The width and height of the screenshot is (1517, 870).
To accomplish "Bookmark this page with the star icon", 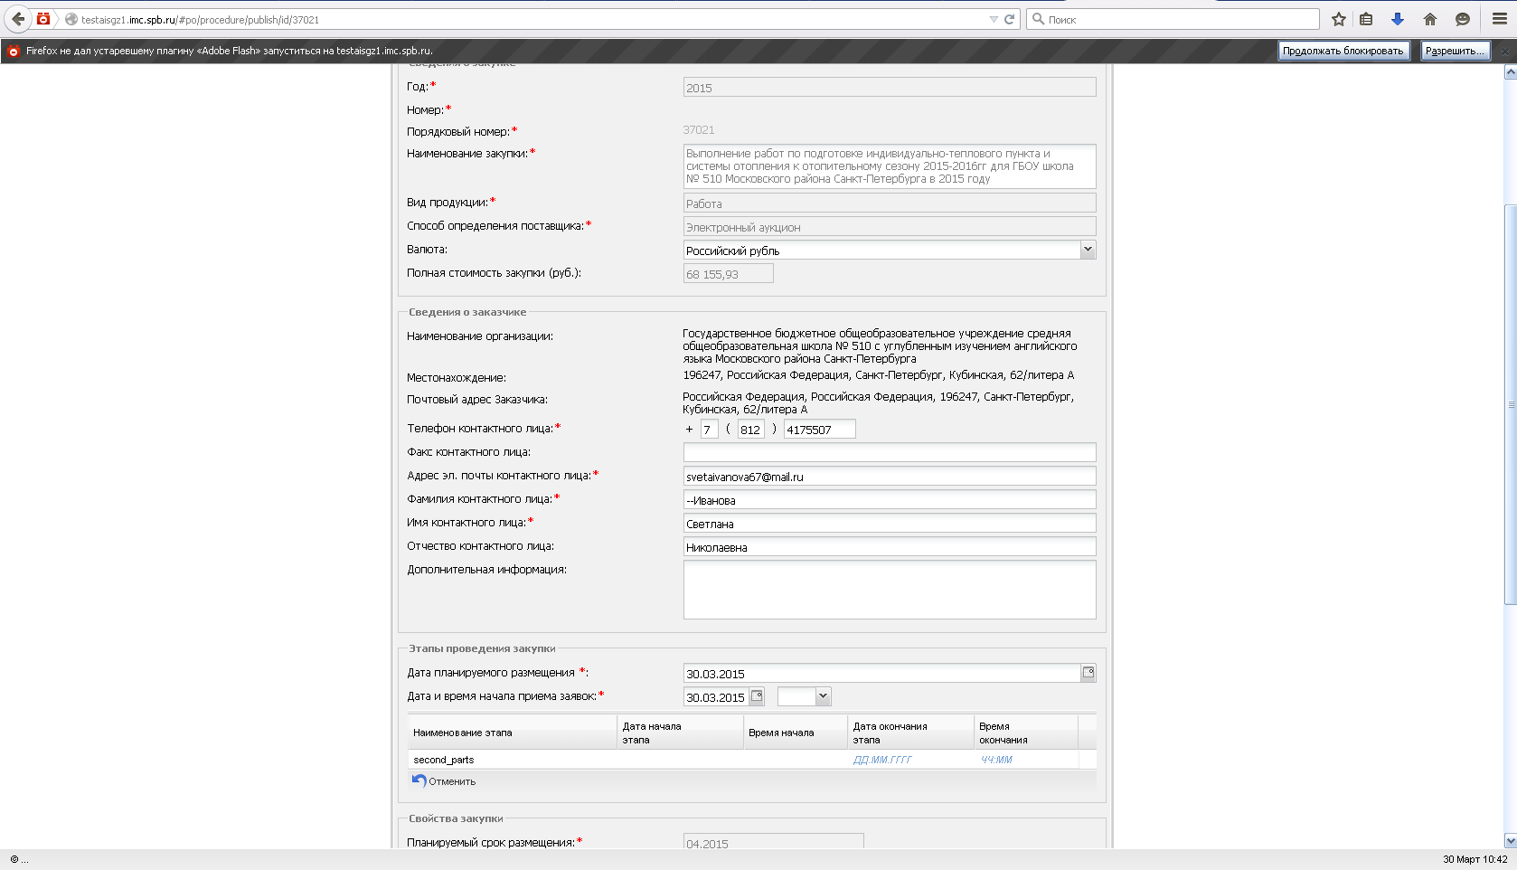I will (1339, 19).
